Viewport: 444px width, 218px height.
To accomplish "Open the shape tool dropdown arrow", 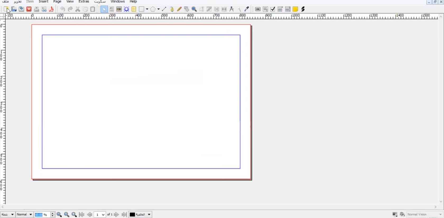I will click(x=147, y=9).
